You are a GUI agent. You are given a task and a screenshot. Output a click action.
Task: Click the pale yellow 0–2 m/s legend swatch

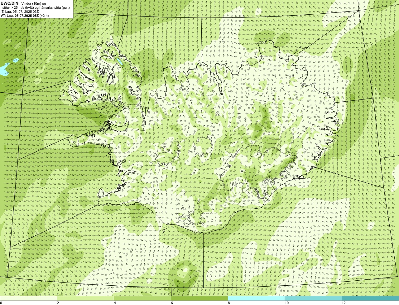click(29, 298)
